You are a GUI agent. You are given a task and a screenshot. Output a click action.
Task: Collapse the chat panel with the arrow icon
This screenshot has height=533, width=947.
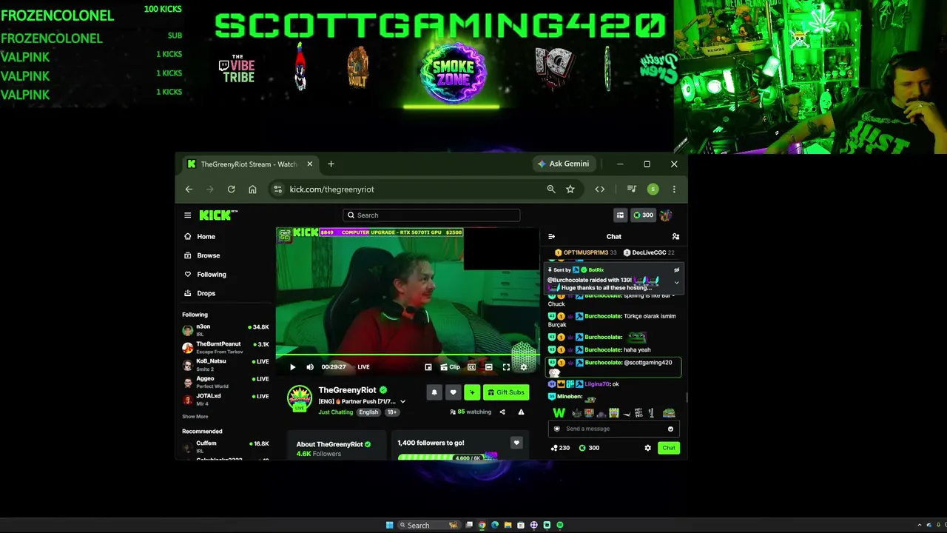[x=551, y=237]
